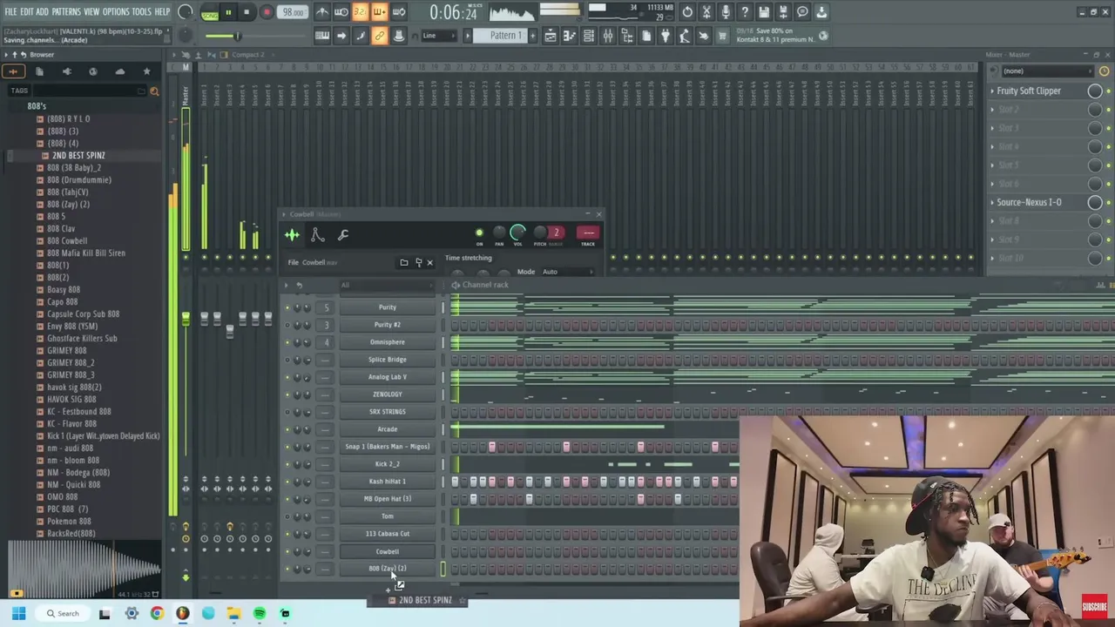
Task: Open the Cowbell miscellaneous wrench tab
Action: pyautogui.click(x=343, y=234)
